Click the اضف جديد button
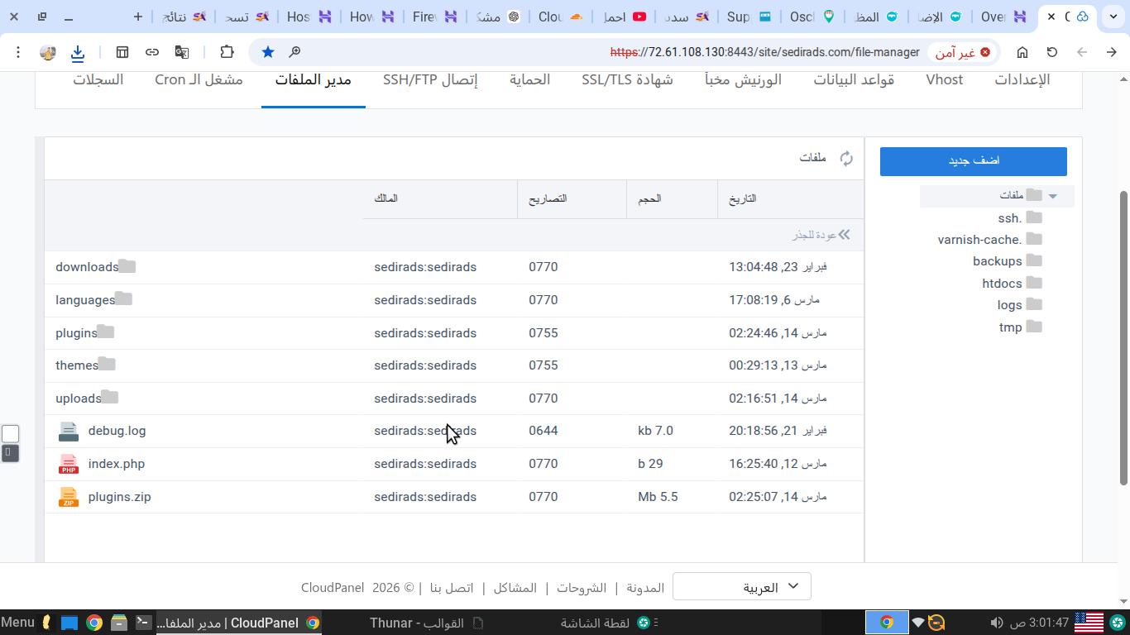The width and height of the screenshot is (1130, 635). point(973,161)
